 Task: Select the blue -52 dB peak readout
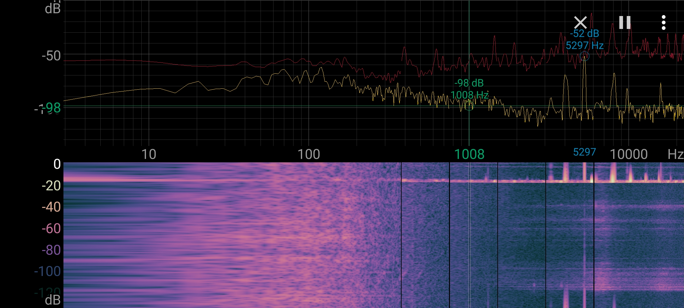(x=584, y=34)
